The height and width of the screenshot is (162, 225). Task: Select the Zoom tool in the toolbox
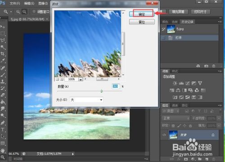[x=3, y=157]
